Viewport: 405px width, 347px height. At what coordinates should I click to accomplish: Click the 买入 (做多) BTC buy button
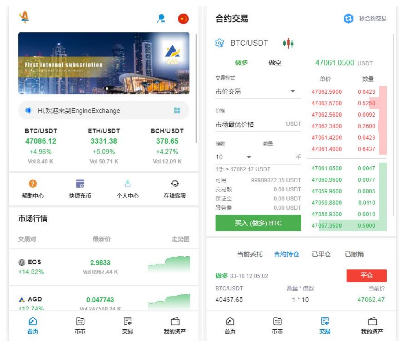click(x=257, y=223)
